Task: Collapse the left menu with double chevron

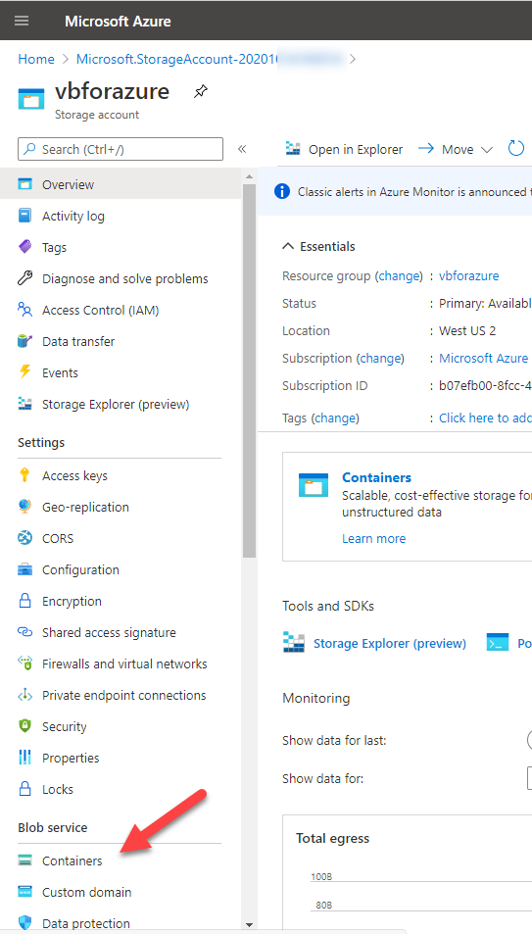Action: coord(242,149)
